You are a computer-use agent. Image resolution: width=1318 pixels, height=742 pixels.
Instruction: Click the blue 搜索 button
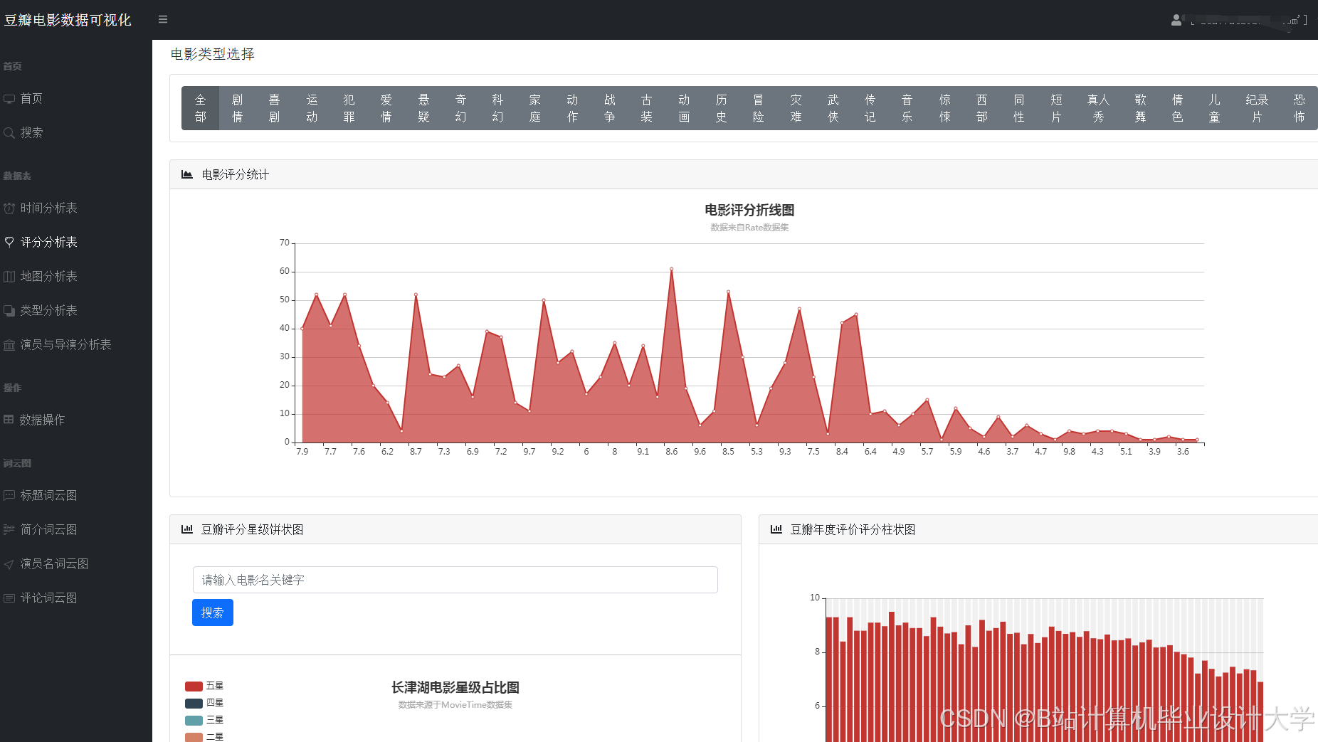(213, 613)
